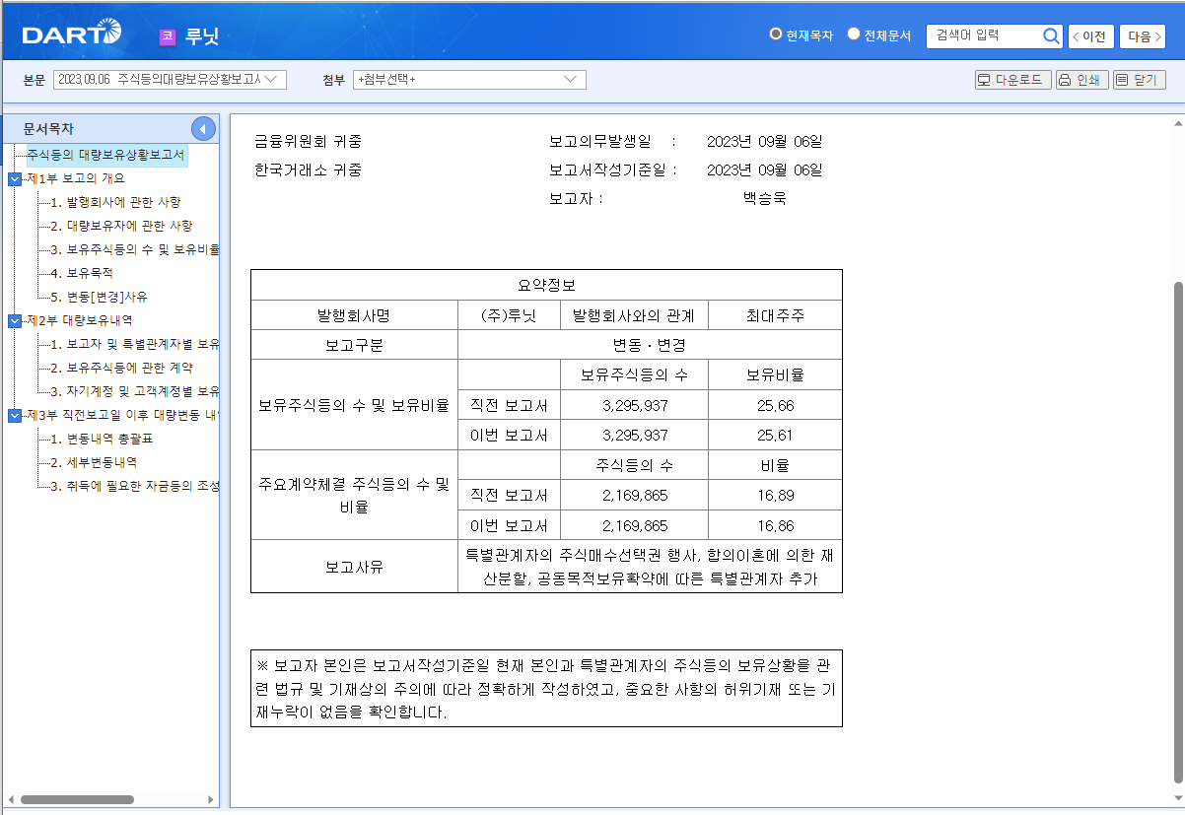Open the 첨부선택 attachment dropdown
Screen dimensions: 1185x815
point(469,80)
